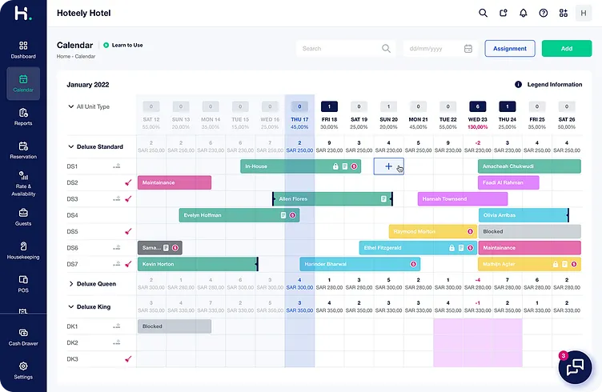Open the Blocked bar on DS5
Screen dimensions: 602x392
tap(529, 231)
